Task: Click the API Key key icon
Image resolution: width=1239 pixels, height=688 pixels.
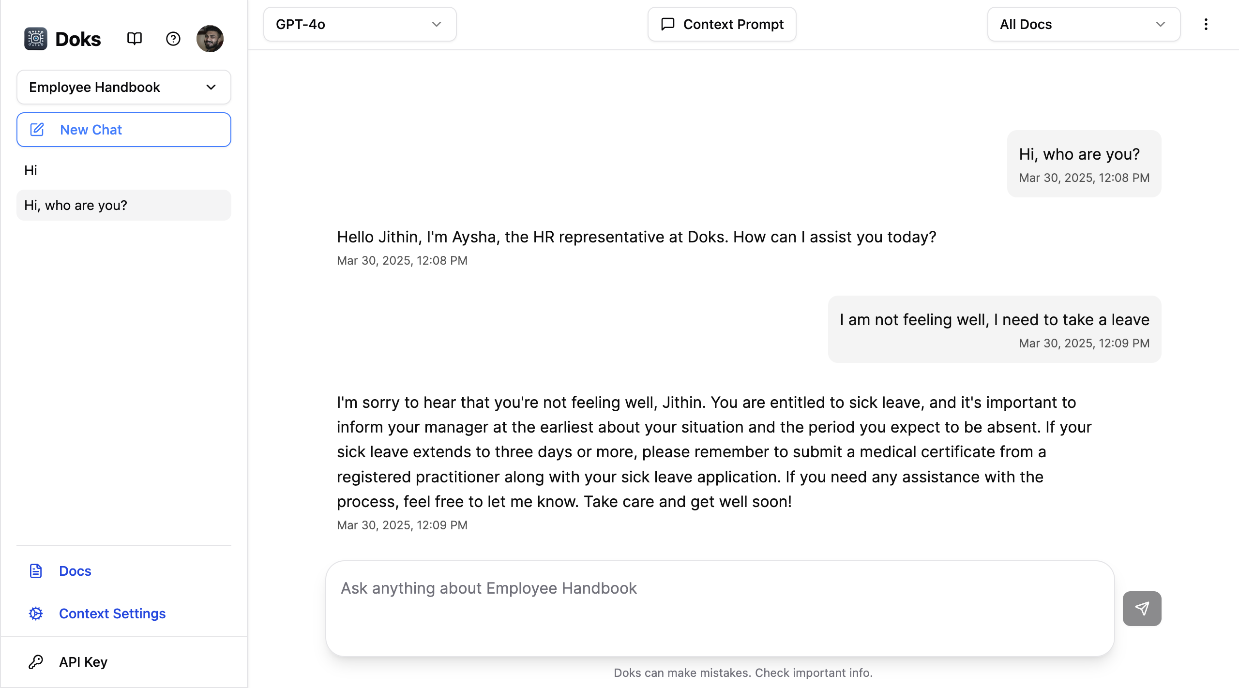Action: [x=36, y=662]
